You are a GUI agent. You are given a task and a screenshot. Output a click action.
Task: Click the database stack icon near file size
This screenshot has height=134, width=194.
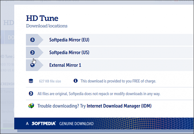click(31, 81)
